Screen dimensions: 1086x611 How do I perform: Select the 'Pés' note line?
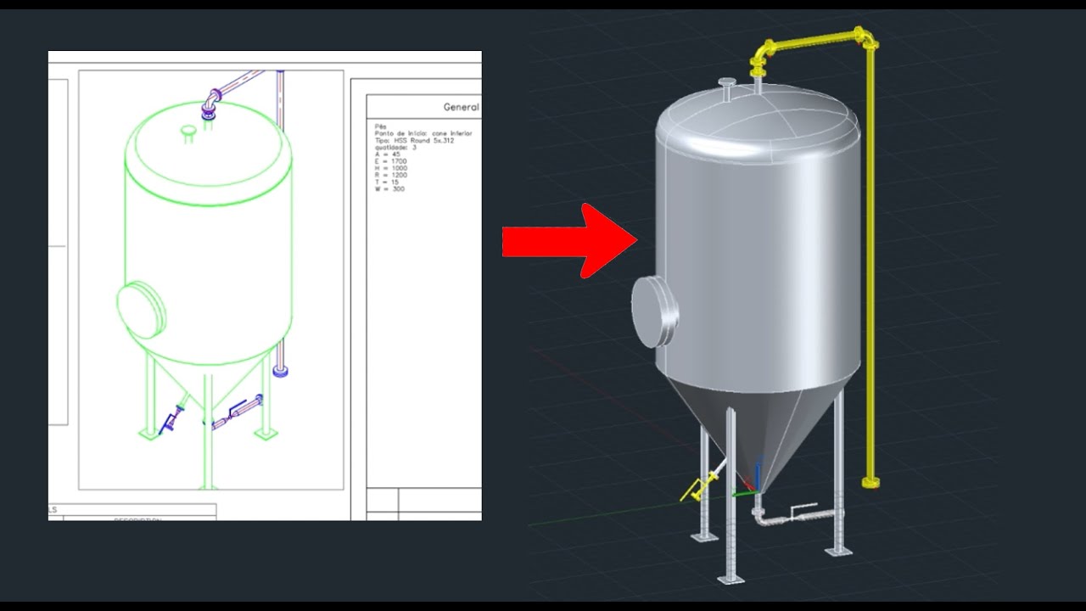point(380,126)
